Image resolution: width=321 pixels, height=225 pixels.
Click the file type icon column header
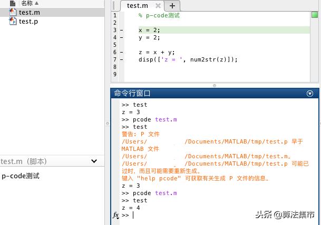pos(13,3)
